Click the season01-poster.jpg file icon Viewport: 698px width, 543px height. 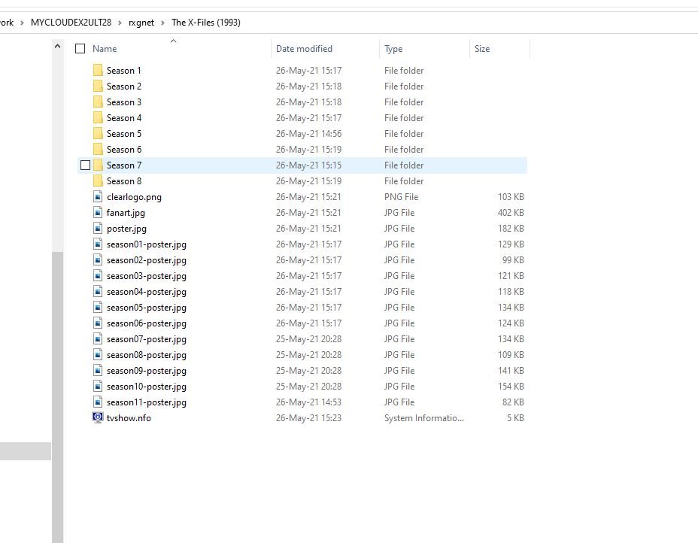[98, 244]
